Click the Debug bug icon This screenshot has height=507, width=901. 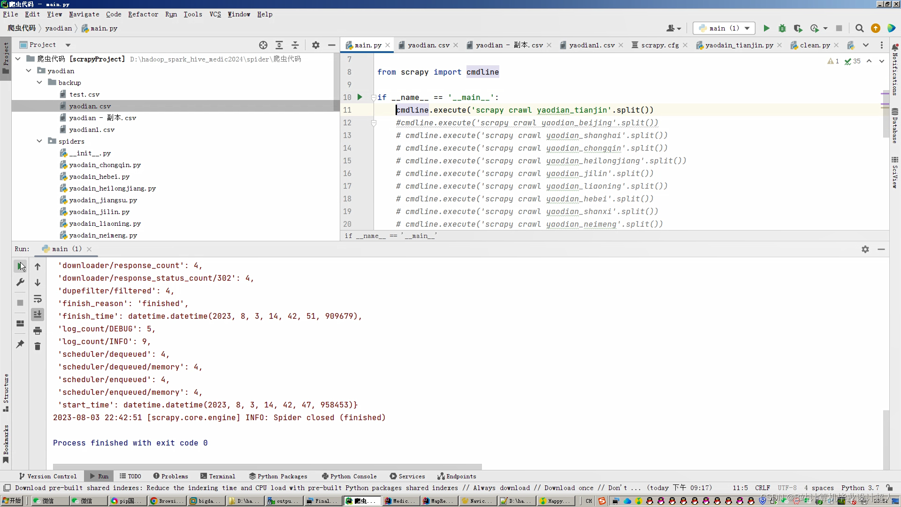point(782,29)
